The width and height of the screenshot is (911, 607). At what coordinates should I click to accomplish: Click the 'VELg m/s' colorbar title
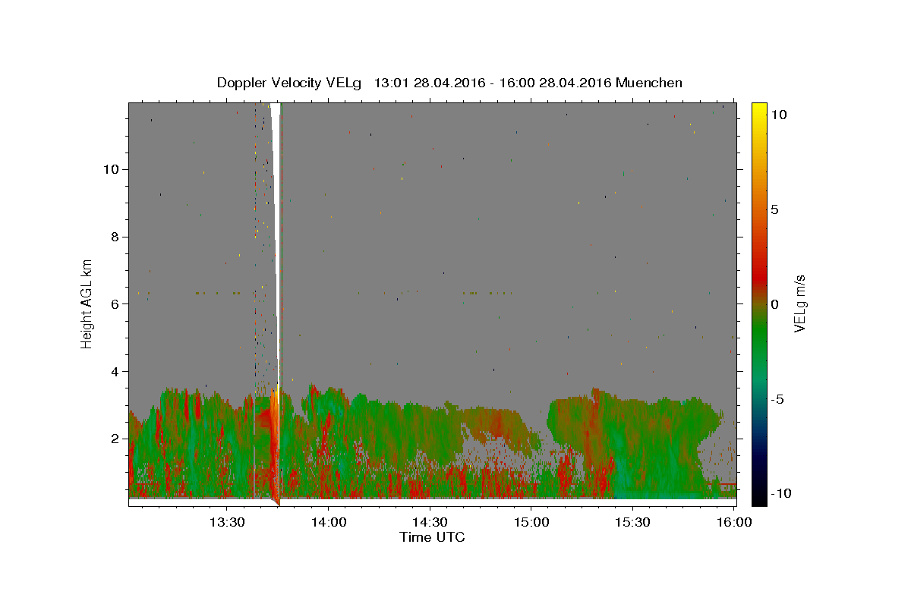[x=800, y=303]
